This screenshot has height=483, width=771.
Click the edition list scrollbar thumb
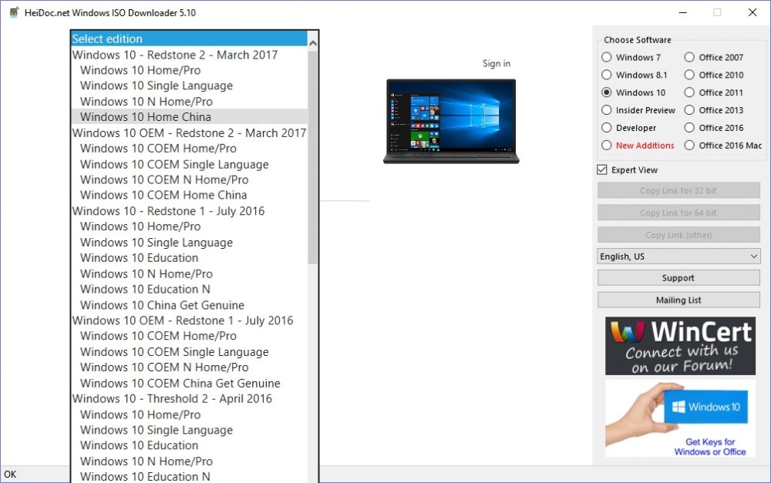click(x=313, y=154)
